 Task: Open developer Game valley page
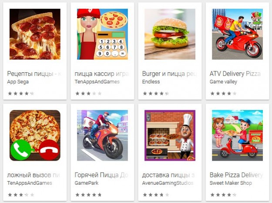pyautogui.click(x=223, y=82)
